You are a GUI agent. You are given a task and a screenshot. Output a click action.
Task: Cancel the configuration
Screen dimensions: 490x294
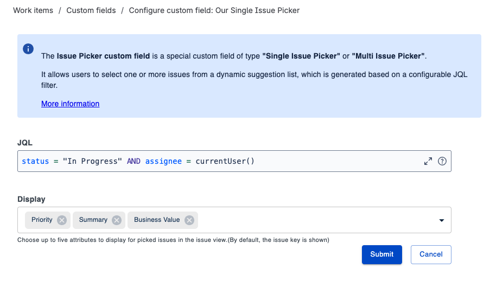[431, 254]
